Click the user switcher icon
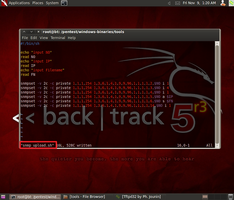The image size is (234, 200). point(223,3)
